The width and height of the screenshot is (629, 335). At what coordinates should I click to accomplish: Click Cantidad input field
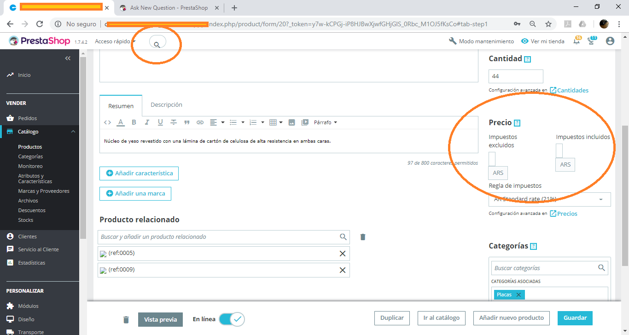[516, 76]
